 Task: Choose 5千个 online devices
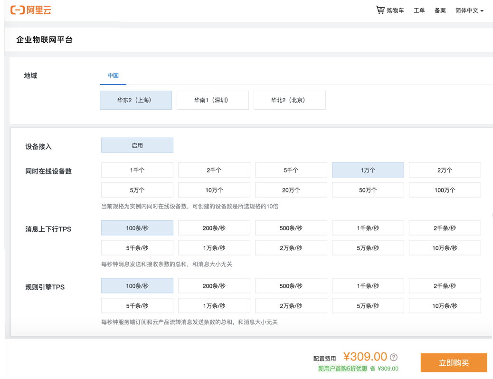point(291,170)
